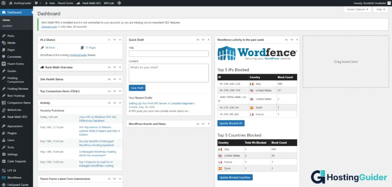Screen dimensions: 392x187
Task: Click the Code Snippets scissors icon
Action: pos(4,161)
